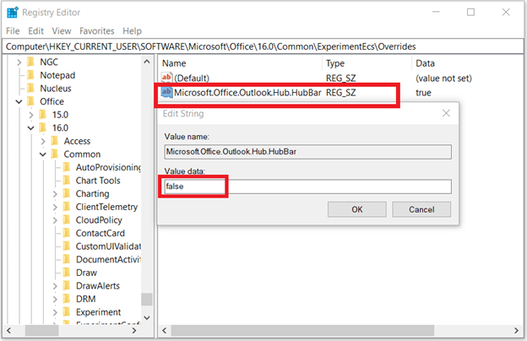527x341 pixels.
Task: Select the AutoProvisioning folder icon
Action: click(67, 167)
